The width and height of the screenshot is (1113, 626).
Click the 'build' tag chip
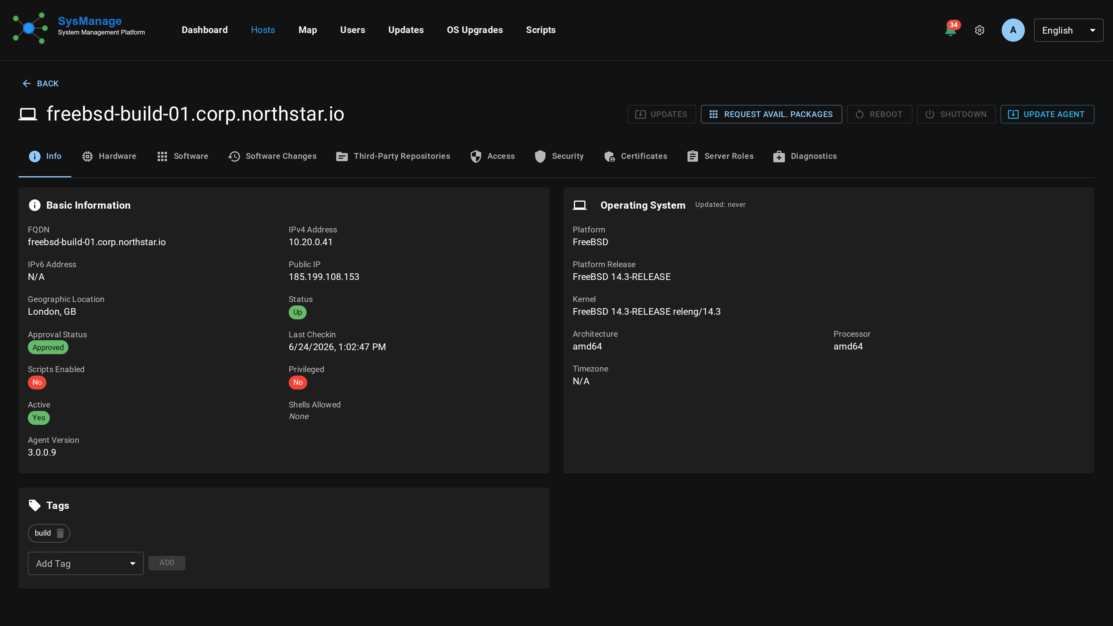(x=49, y=533)
